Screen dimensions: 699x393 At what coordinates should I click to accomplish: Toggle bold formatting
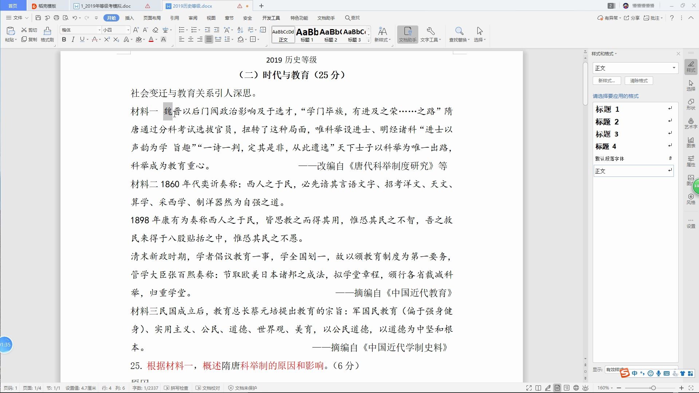[64, 39]
